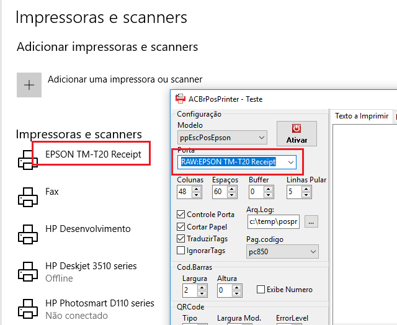Click the Porta field text RAW:EPSON TM-T20 Receipt
Viewport: 397px width, 325px height.
pos(228,162)
